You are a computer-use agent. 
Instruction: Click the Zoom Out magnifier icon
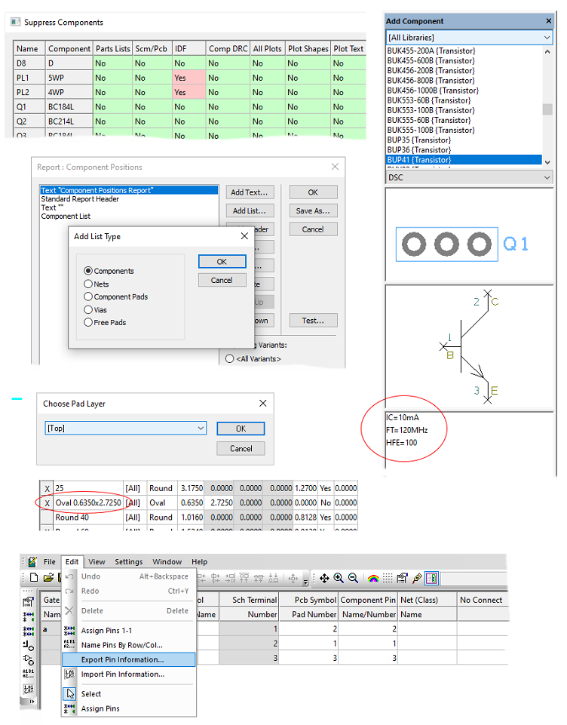coord(353,579)
